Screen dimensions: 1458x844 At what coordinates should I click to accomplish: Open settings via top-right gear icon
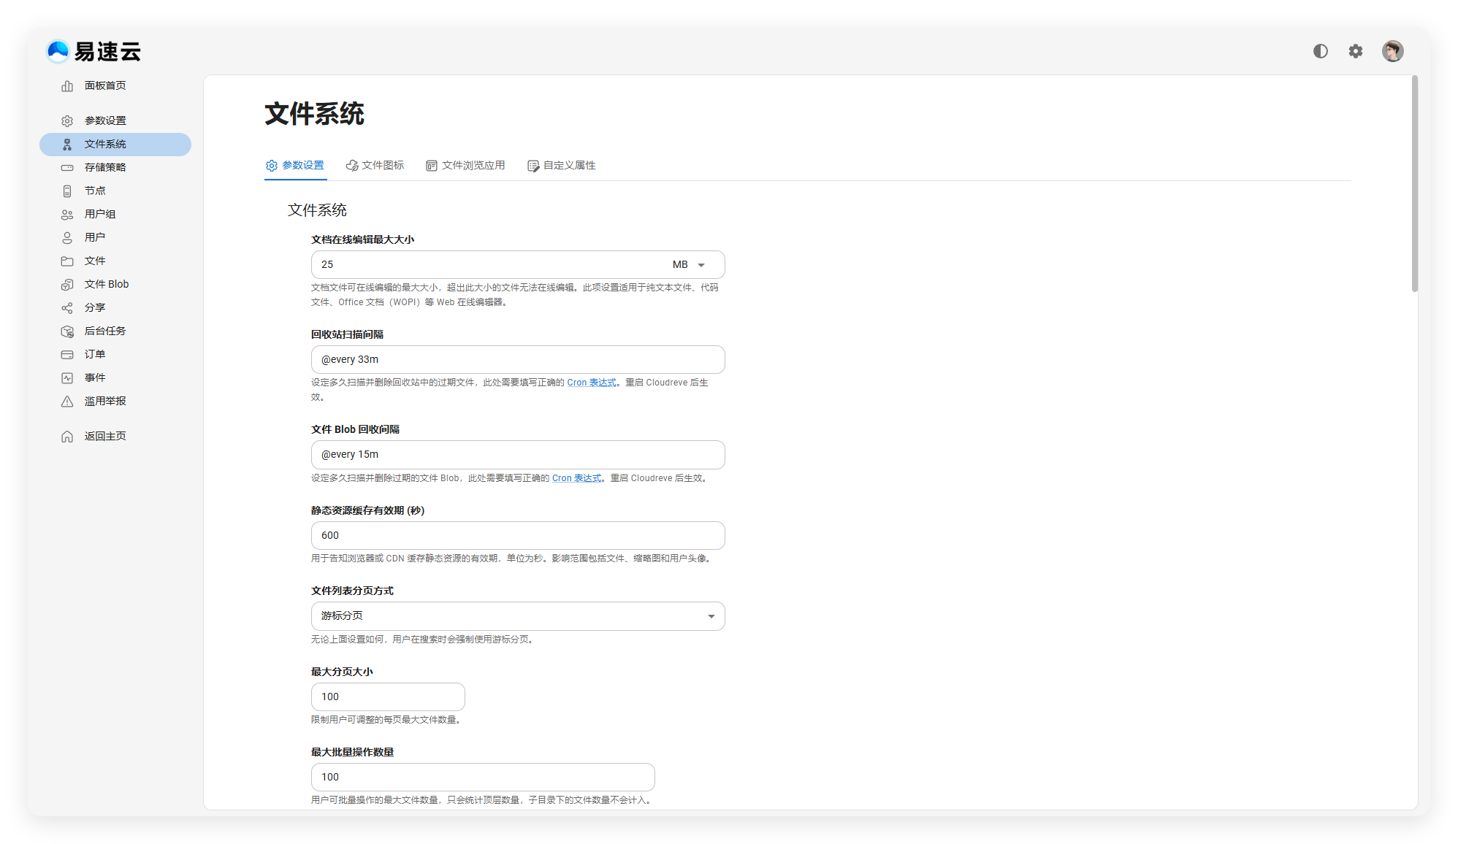(1356, 51)
